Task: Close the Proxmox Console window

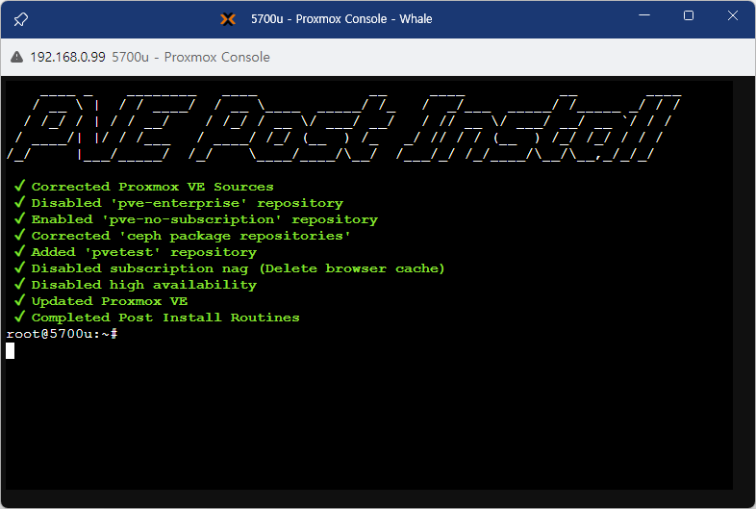Action: [733, 16]
